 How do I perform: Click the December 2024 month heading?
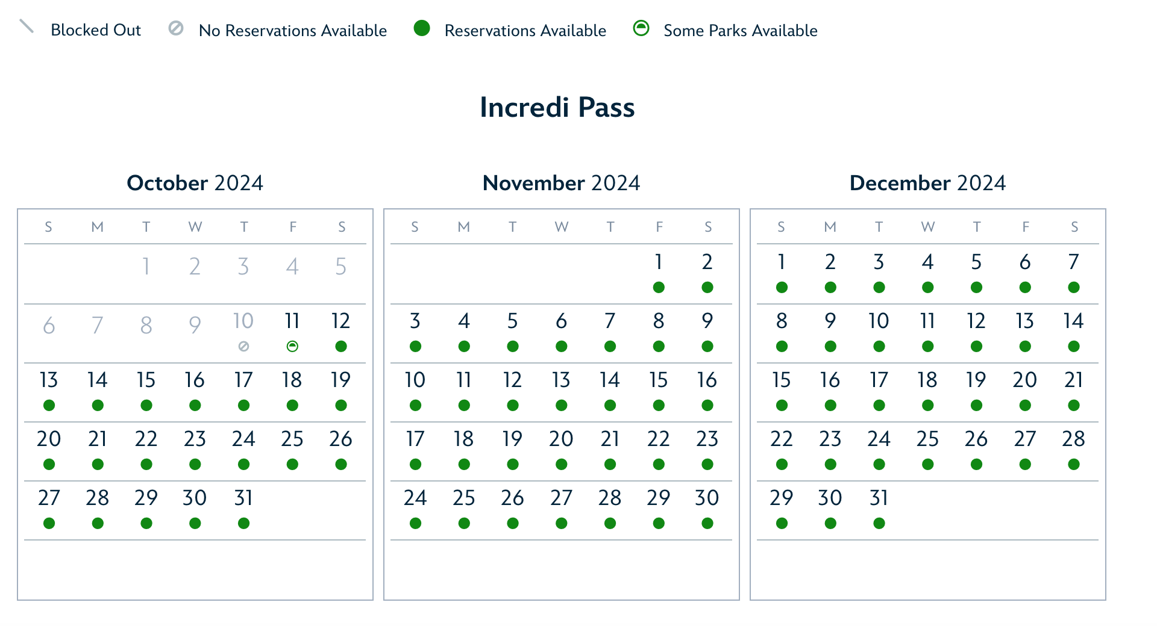928,183
